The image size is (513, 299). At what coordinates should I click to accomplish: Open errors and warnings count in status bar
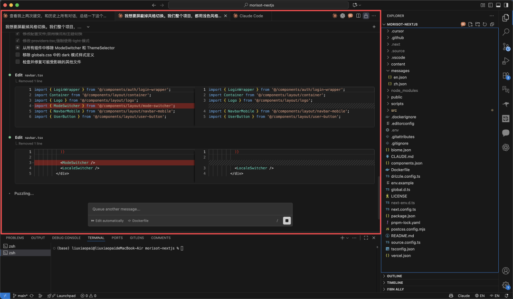coord(88,296)
